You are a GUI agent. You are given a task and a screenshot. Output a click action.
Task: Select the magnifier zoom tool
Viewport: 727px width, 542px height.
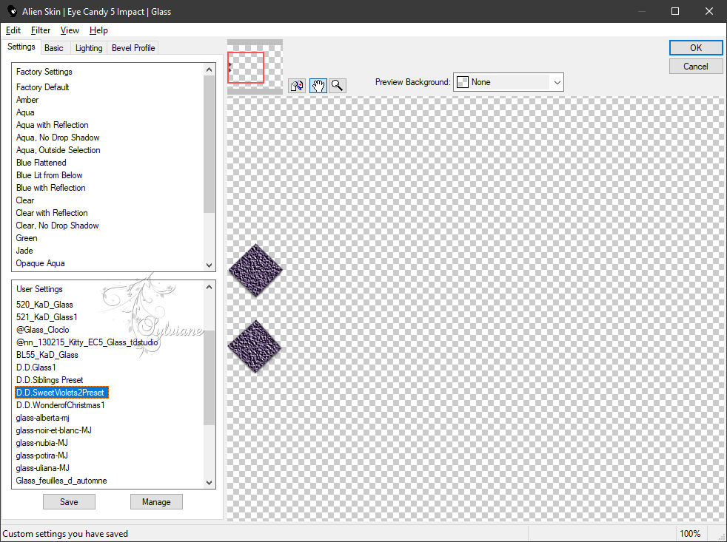(338, 86)
